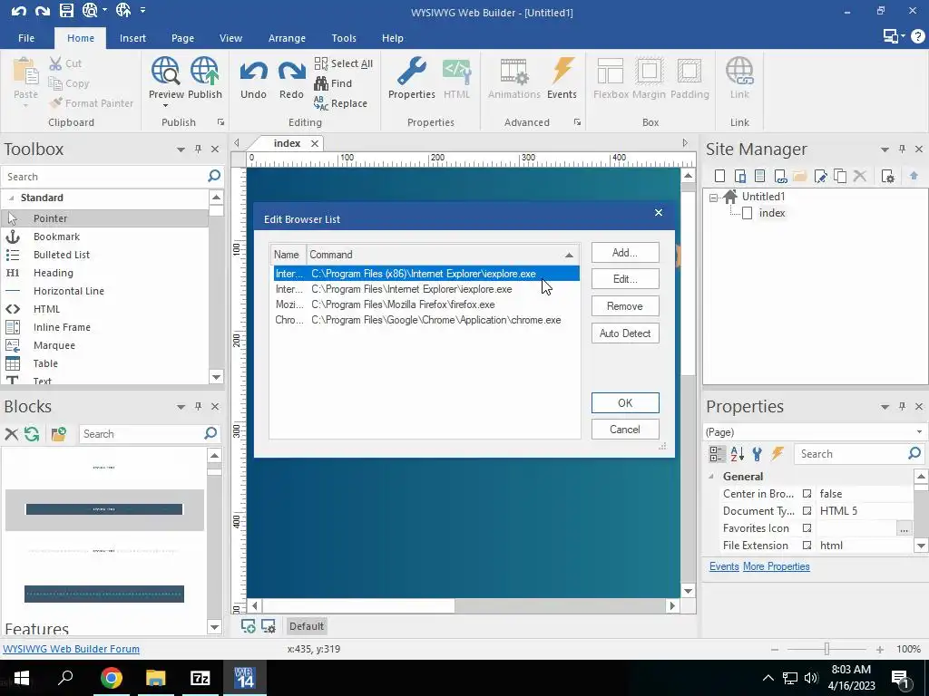The width and height of the screenshot is (929, 696).
Task: Click the large Redo button in Editing group
Action: click(x=291, y=78)
